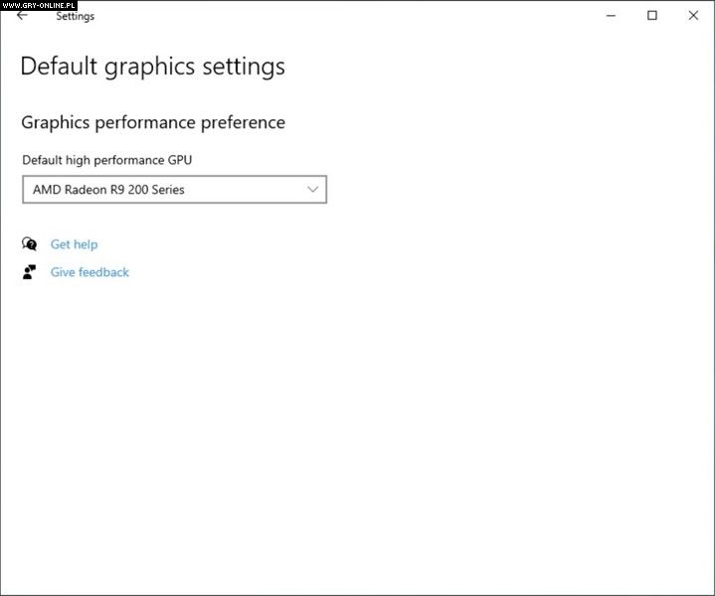Screen dimensions: 716x596
Task: Open the Get help link
Action: pyautogui.click(x=75, y=244)
